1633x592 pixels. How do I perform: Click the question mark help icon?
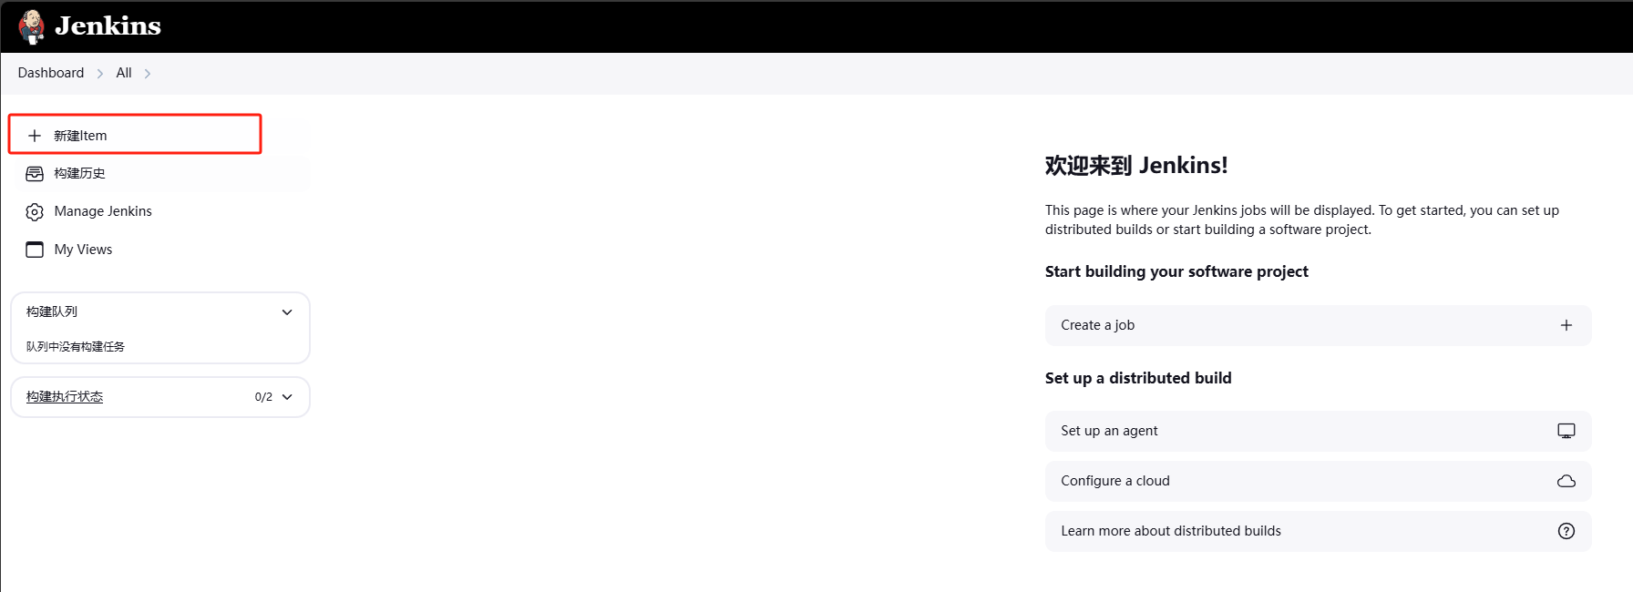point(1566,531)
